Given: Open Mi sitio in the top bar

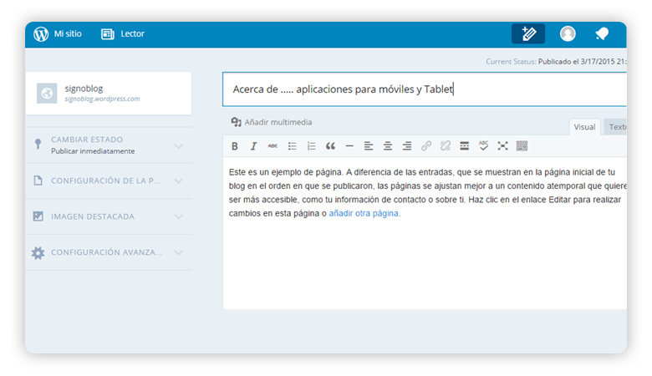Looking at the screenshot, I should pos(68,33).
